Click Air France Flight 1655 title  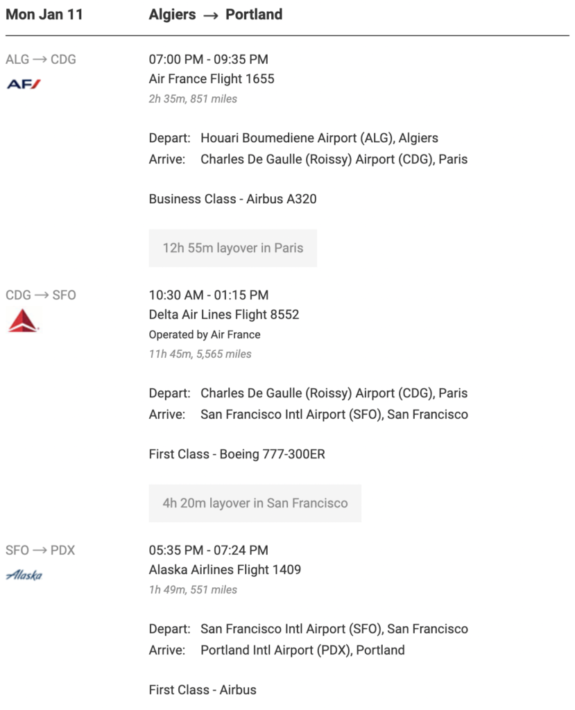tap(212, 79)
